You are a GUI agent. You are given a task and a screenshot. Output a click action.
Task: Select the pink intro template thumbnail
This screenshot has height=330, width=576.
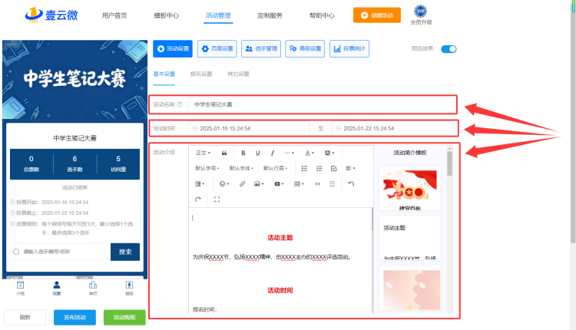(412, 290)
